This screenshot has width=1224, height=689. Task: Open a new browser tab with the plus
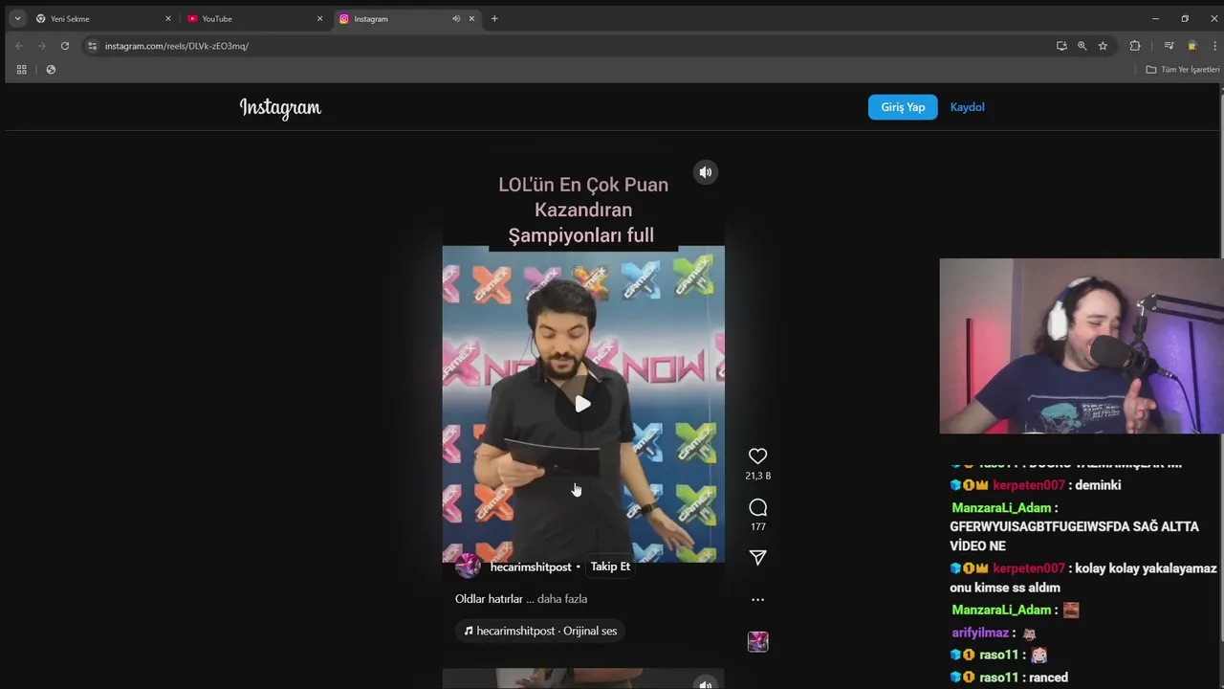pos(494,18)
